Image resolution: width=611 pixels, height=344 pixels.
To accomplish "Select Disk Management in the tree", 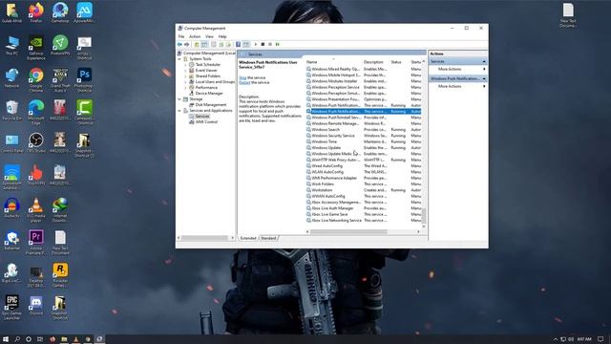I will [210, 105].
